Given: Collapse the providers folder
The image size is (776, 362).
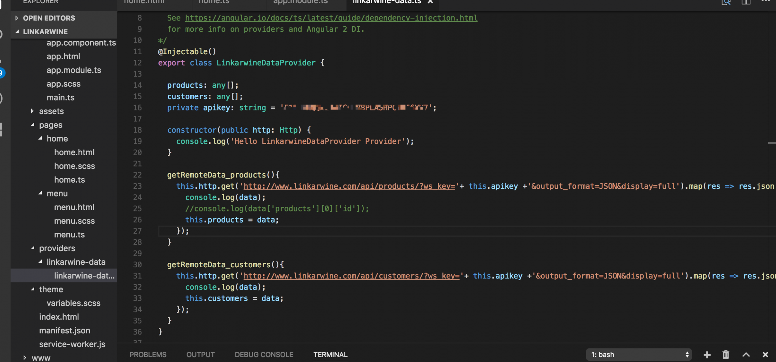Looking at the screenshot, I should (x=33, y=248).
